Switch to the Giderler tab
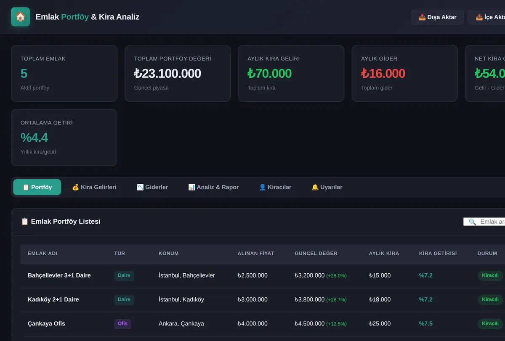Image resolution: width=505 pixels, height=341 pixels. click(x=152, y=187)
